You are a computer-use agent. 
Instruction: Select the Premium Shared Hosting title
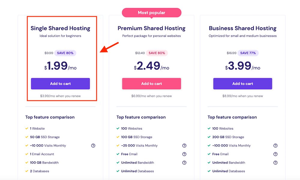151,28
